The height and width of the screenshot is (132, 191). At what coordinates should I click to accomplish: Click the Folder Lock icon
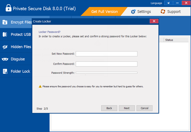5,71
